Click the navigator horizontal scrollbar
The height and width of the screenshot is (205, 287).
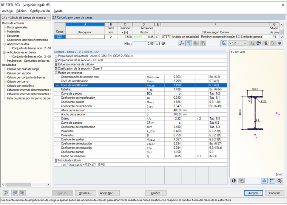coord(26,185)
